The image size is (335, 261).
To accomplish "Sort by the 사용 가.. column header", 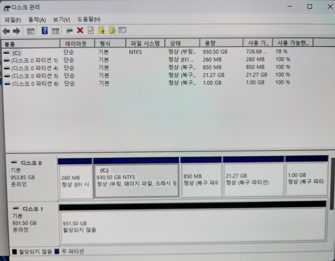I will tap(258, 43).
